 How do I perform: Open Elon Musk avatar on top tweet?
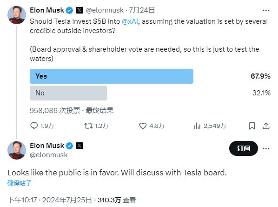click(17, 15)
